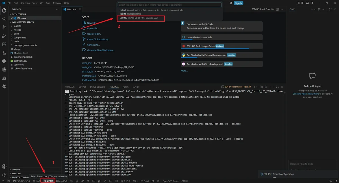
Task: Click the serial port search input field
Action: coord(169,5)
